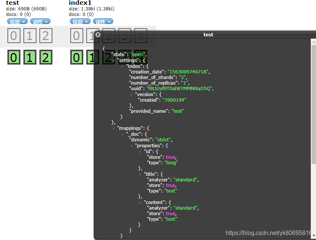Click the scrollbar thumb in the dialog

313,104
